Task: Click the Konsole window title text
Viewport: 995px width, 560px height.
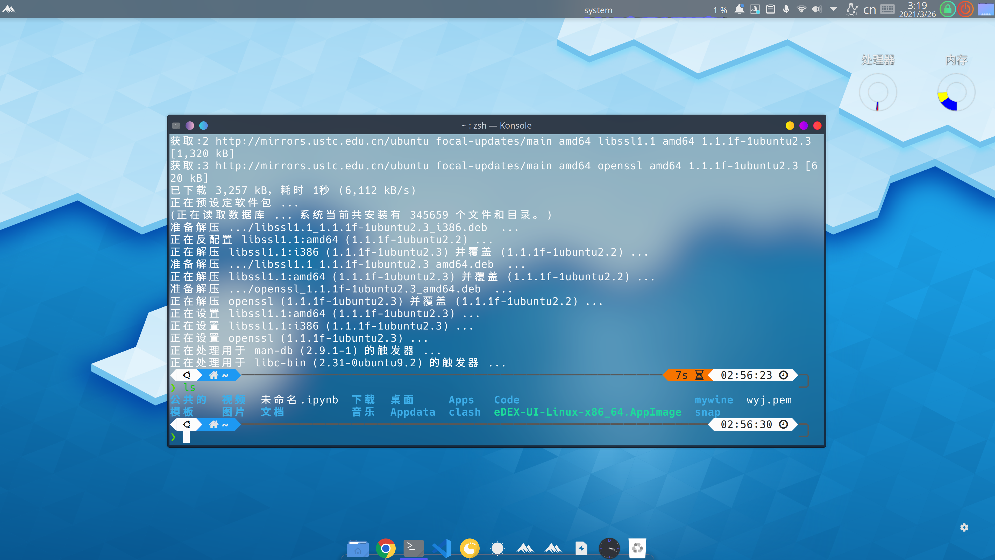Action: coord(496,125)
